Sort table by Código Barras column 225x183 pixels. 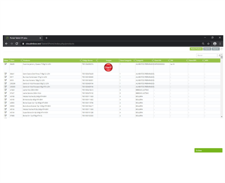tap(89, 61)
